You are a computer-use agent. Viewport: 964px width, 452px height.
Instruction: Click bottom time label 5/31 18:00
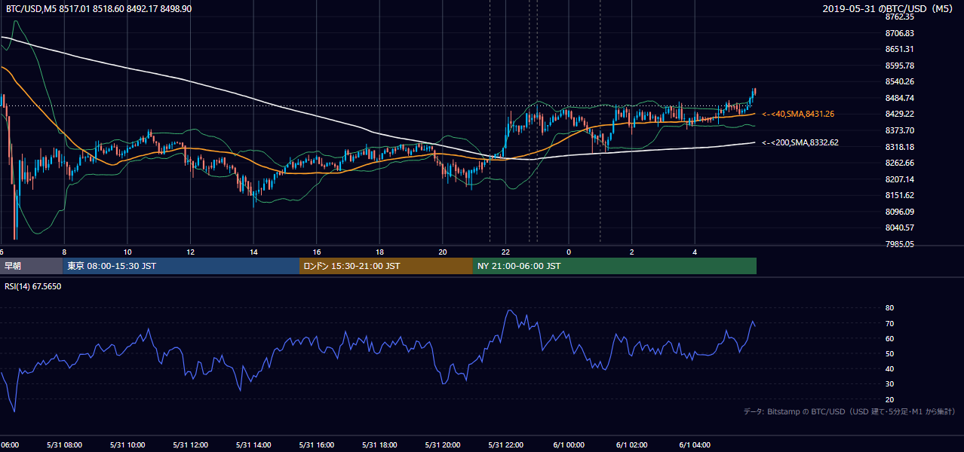click(x=379, y=445)
